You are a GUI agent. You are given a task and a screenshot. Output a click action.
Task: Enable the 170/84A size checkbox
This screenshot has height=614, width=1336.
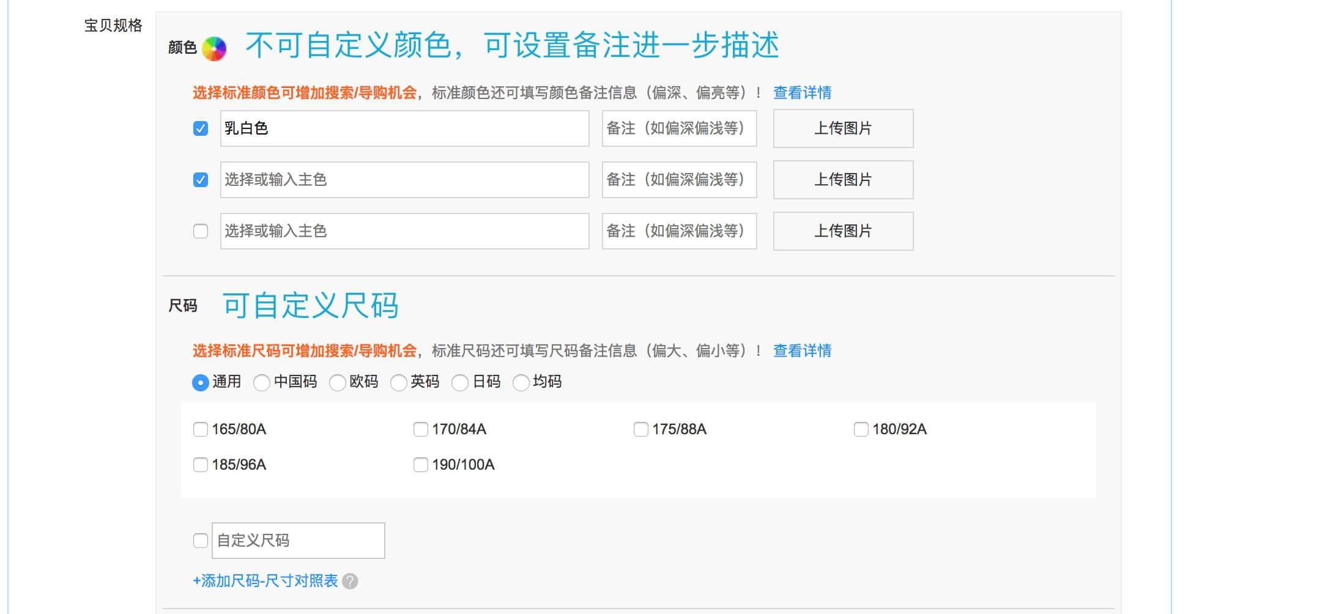click(421, 429)
